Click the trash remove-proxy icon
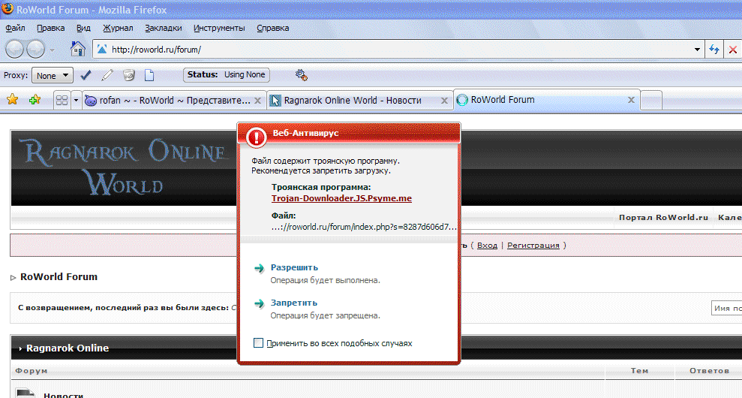The height and width of the screenshot is (398, 742). [x=128, y=75]
